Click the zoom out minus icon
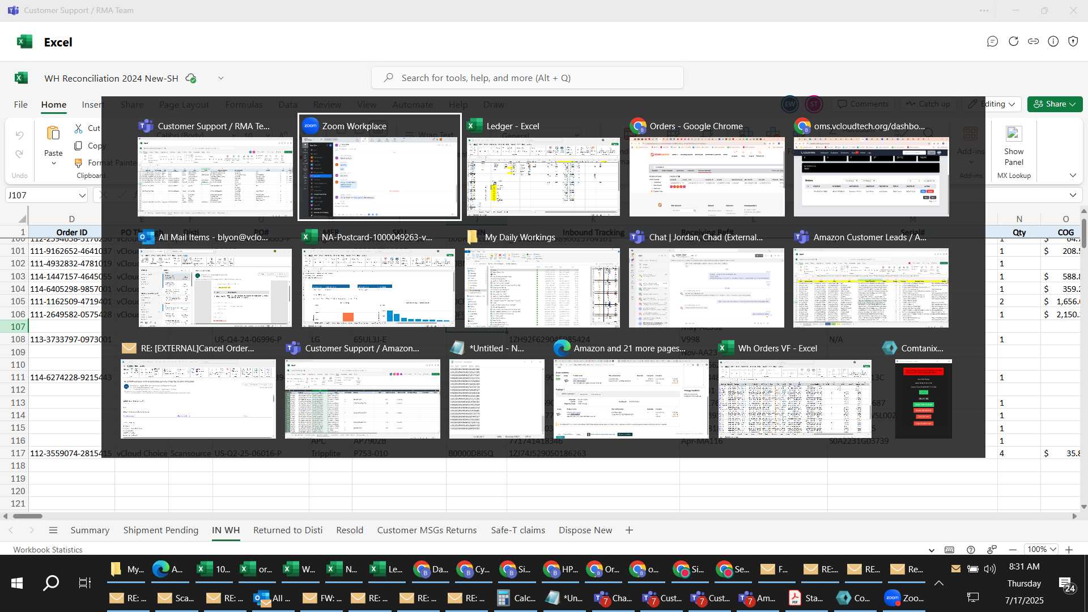This screenshot has height=612, width=1088. point(1013,550)
